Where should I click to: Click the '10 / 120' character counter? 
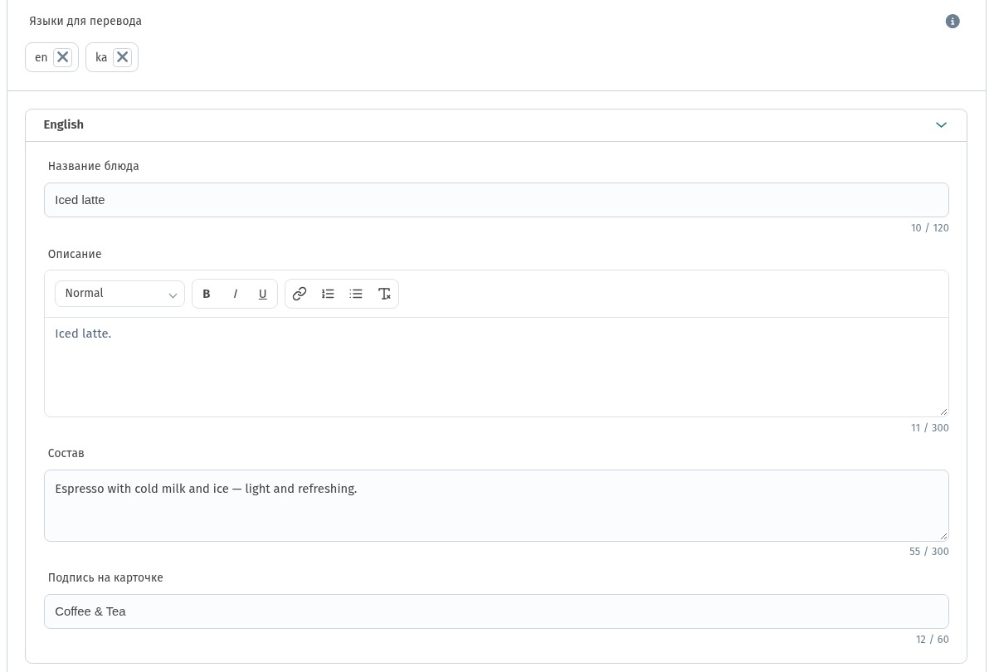pos(930,228)
